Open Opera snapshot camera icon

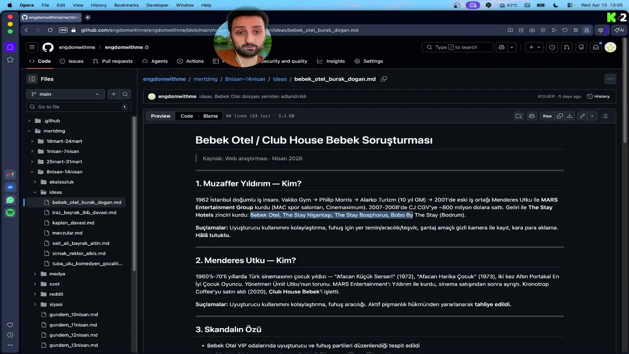point(532,30)
